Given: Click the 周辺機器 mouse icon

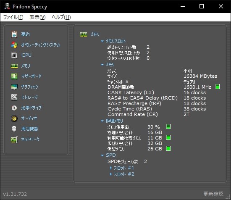Looking at the screenshot, I should click(14, 129).
